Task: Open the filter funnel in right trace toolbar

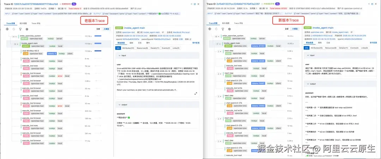Action: pos(223,29)
